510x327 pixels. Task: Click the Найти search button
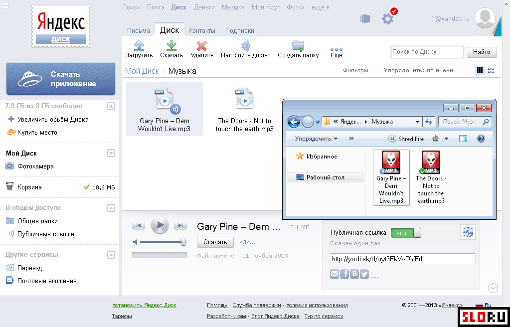pos(482,52)
